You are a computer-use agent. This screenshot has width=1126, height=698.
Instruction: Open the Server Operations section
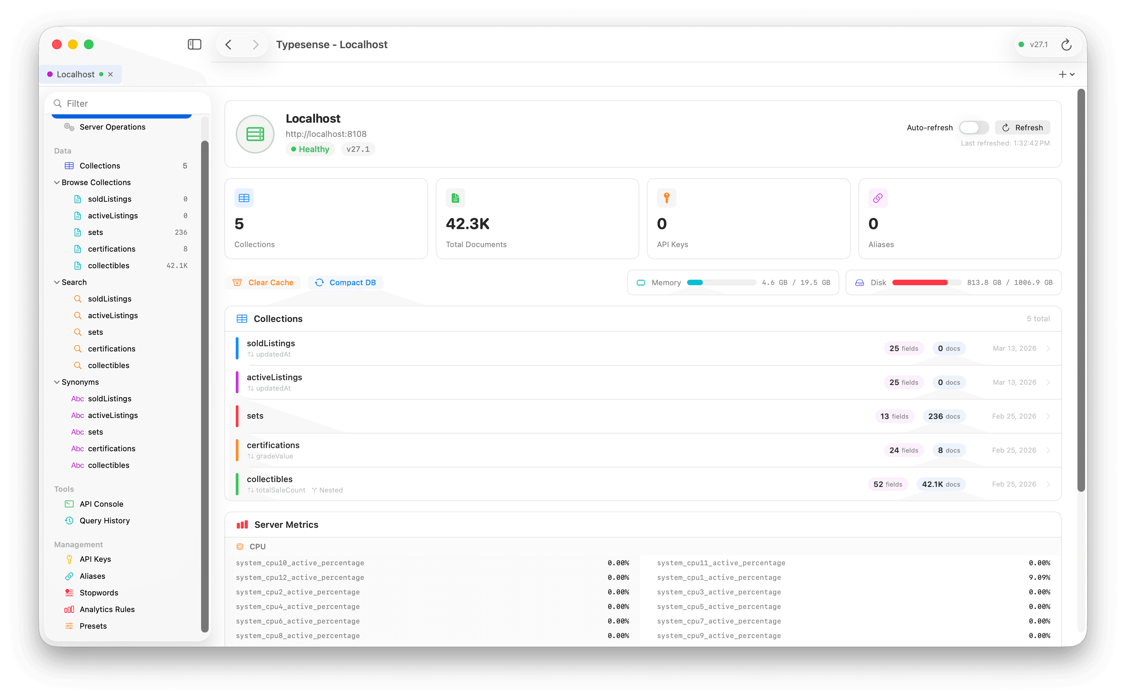(112, 126)
